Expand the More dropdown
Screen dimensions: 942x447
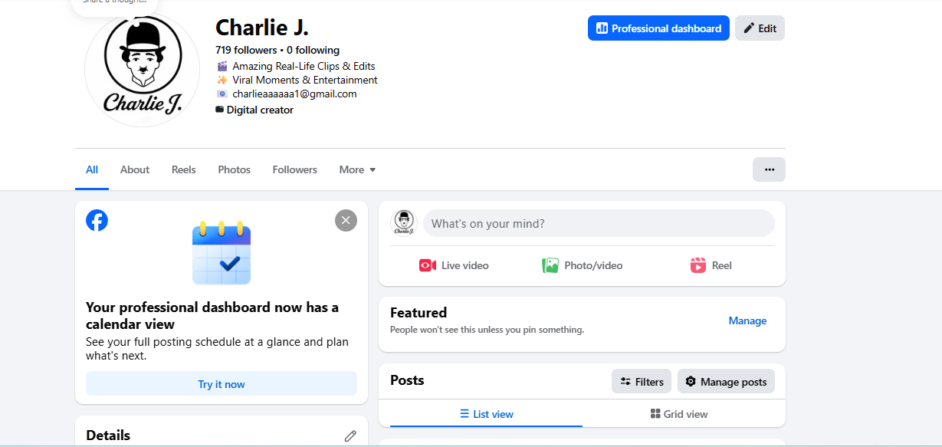click(357, 169)
